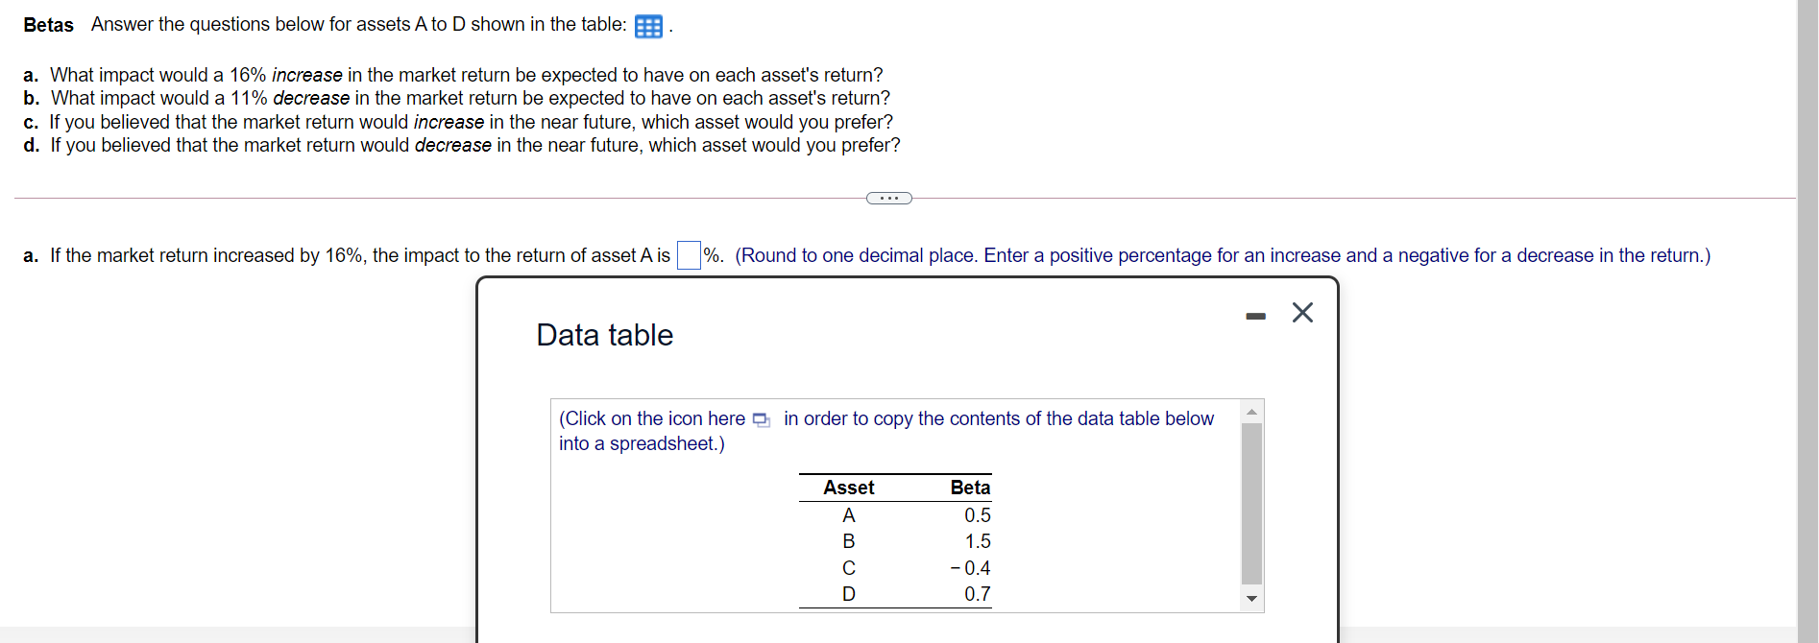1819x643 pixels.
Task: Click the data table scrollbar thumb
Action: [x=1251, y=503]
